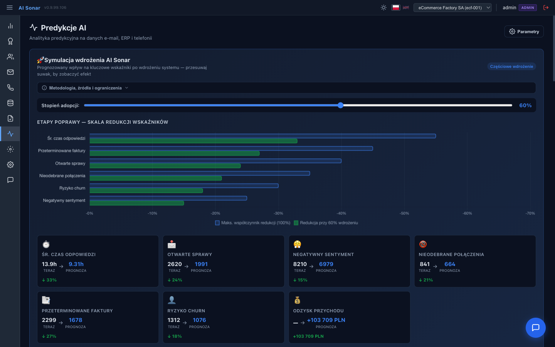Open the gear settings sidebar item
Screen dimensions: 555x347
(10, 165)
